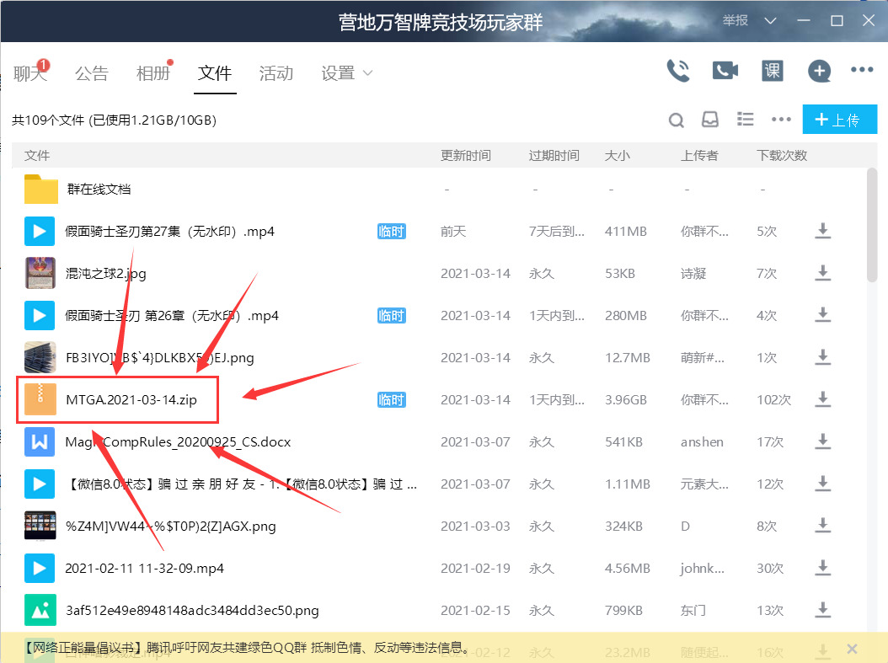Open the title bar dropdown arrow menu
Viewport: 888px width, 663px height.
click(770, 21)
